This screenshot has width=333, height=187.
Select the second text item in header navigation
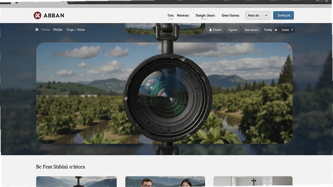point(183,15)
